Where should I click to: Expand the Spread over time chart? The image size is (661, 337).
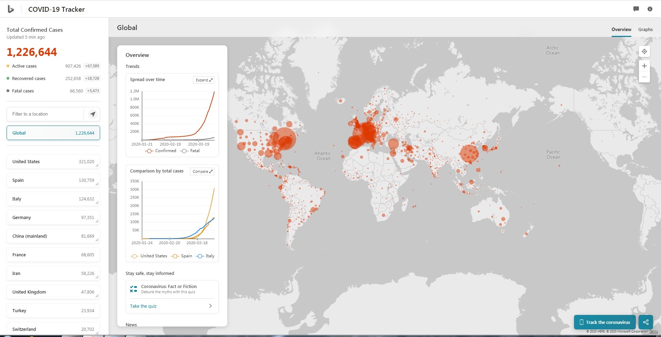click(x=204, y=80)
